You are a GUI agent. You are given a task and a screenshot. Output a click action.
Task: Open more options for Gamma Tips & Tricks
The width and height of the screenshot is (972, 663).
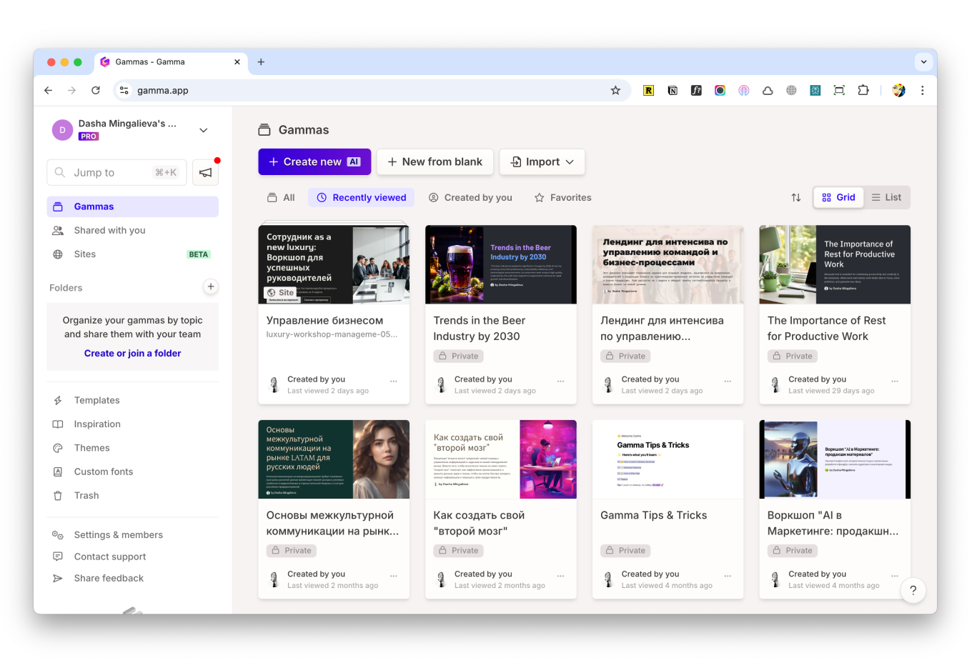(728, 576)
